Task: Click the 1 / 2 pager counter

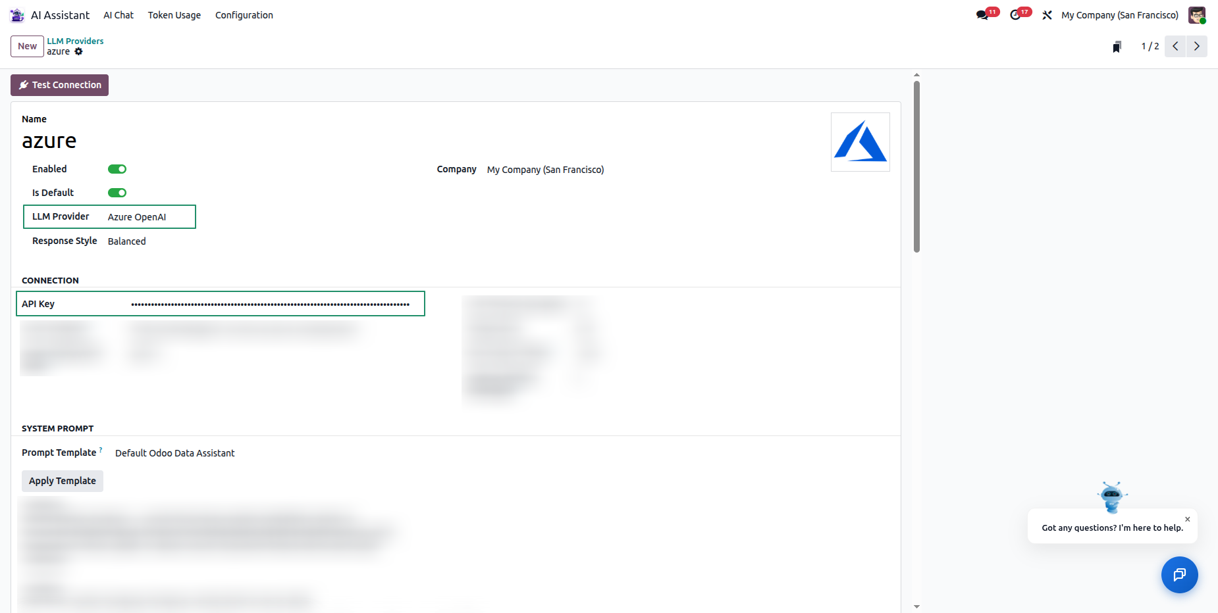Action: (x=1150, y=46)
